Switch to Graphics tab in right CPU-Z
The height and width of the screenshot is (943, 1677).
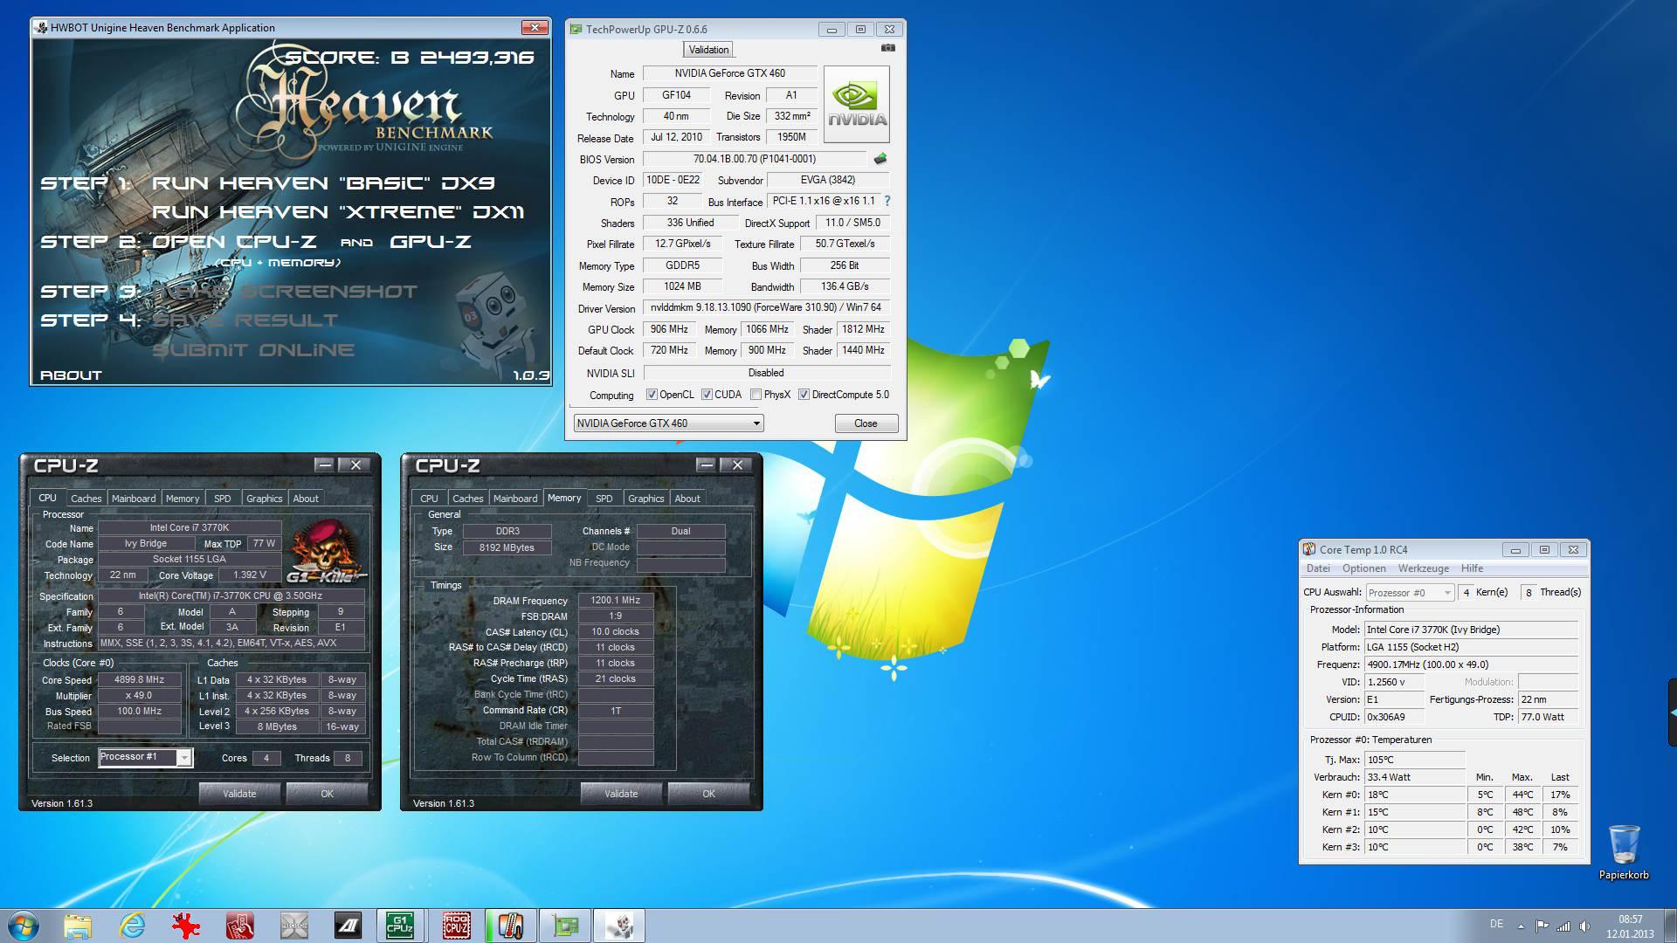pos(645,499)
